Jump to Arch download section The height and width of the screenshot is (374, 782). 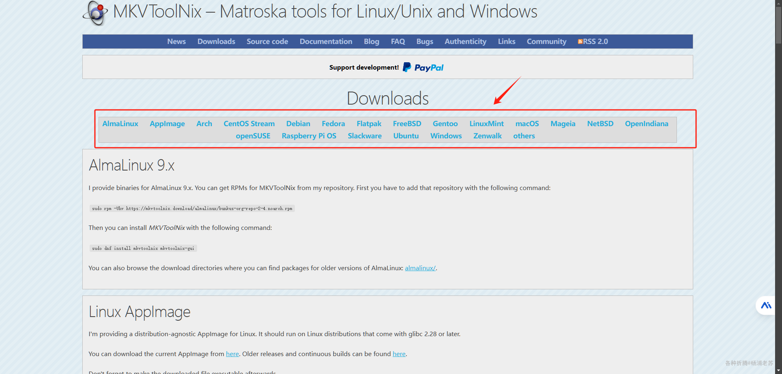point(204,124)
